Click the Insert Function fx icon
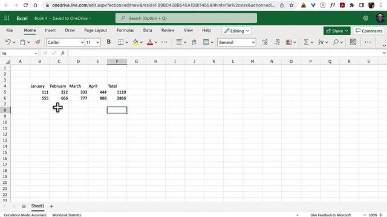This screenshot has height=217, width=387. [63, 53]
